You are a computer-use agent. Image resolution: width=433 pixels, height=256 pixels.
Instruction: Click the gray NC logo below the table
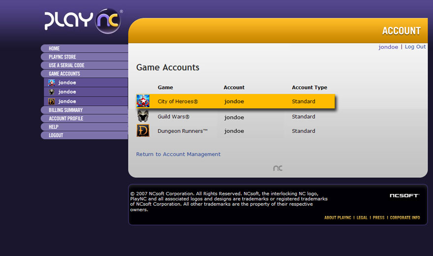click(x=278, y=168)
